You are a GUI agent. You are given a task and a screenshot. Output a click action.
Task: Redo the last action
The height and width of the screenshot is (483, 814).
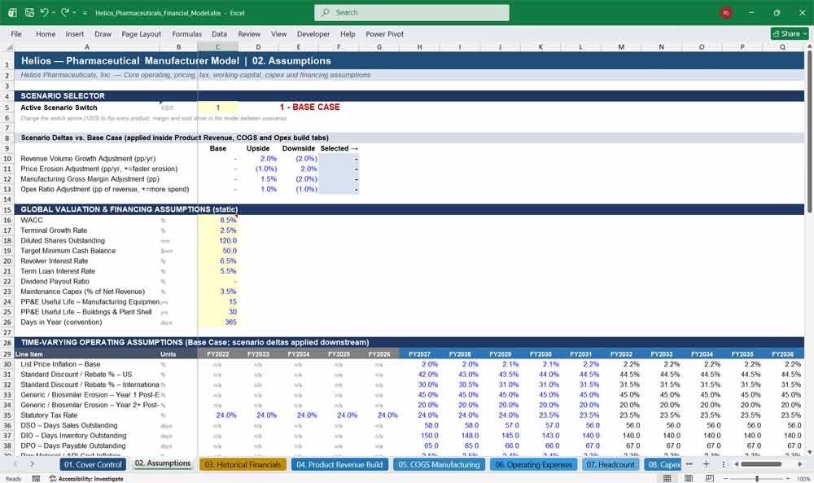[65, 12]
